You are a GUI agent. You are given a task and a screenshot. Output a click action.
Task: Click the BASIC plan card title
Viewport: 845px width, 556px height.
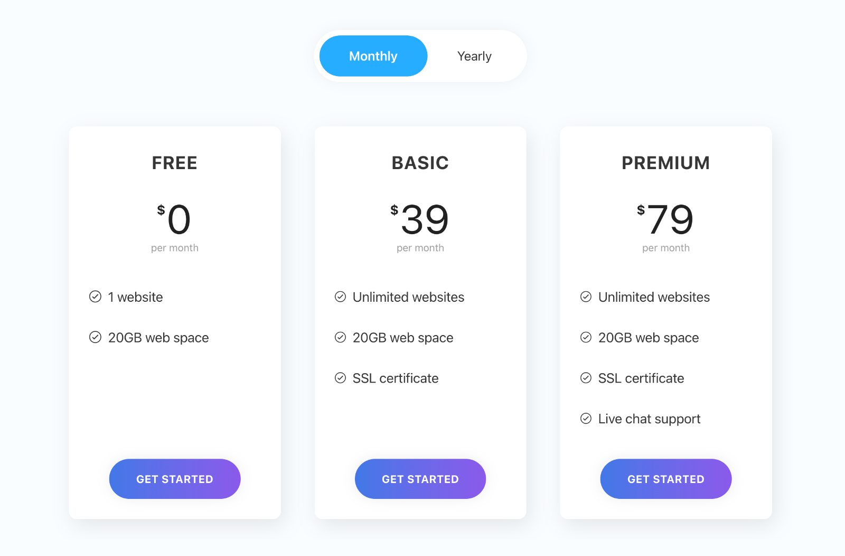[420, 162]
